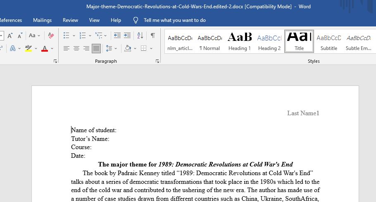Click the Course: line
This screenshot has height=202, width=376.
coord(81,147)
